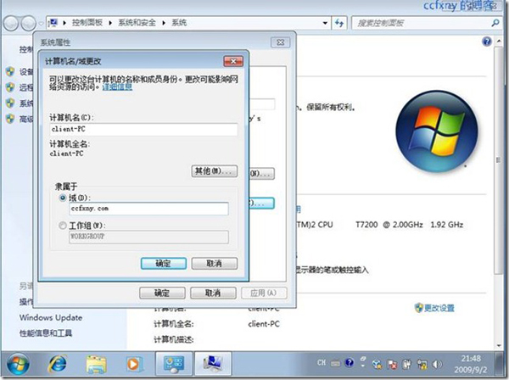Select the 域 (Domain) radio button

[x=63, y=198]
